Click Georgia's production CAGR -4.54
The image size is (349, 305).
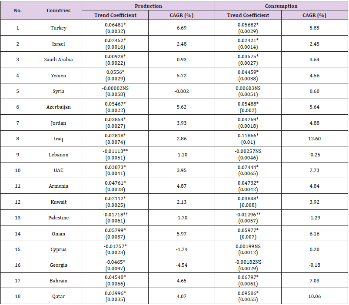click(182, 265)
